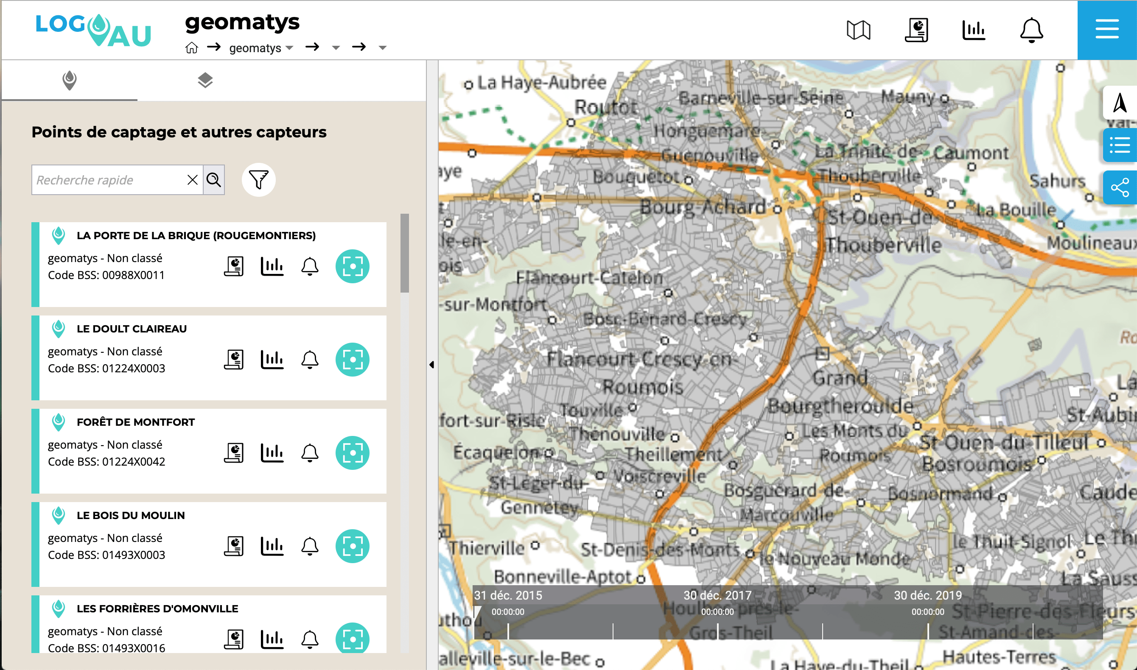Open alerts for Les Forrières d'Omonville

point(310,639)
